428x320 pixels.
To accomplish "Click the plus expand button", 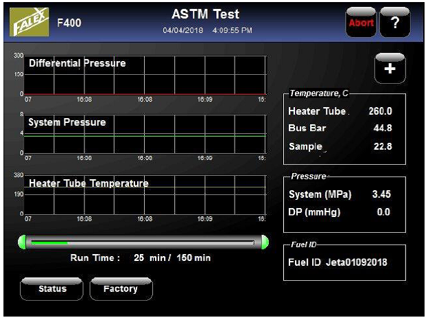I will (x=390, y=70).
